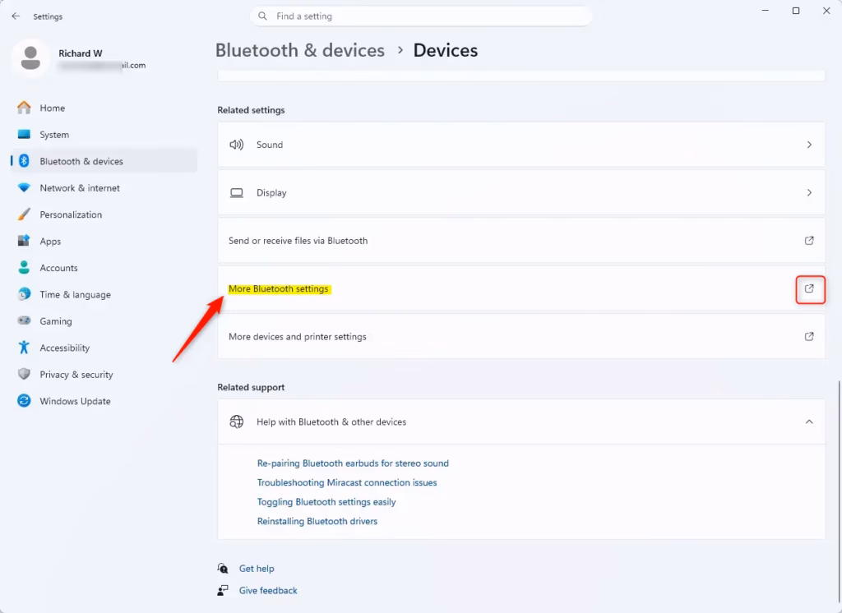Click the Bluetooth logo icon in sidebar
The height and width of the screenshot is (613, 842).
tap(24, 160)
